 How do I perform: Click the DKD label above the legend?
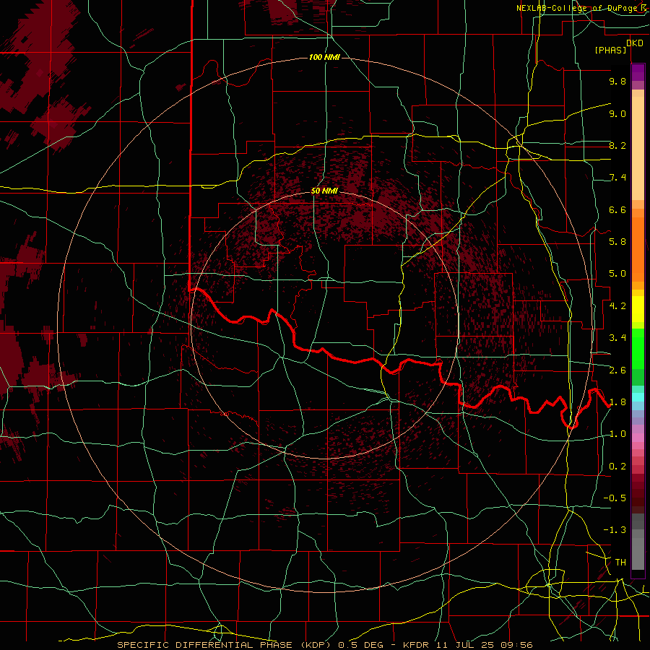[x=635, y=43]
